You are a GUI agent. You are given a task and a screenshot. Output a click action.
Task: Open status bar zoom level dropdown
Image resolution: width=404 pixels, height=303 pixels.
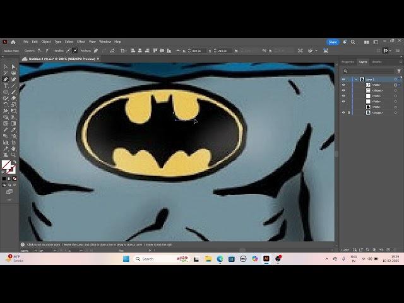click(35, 251)
